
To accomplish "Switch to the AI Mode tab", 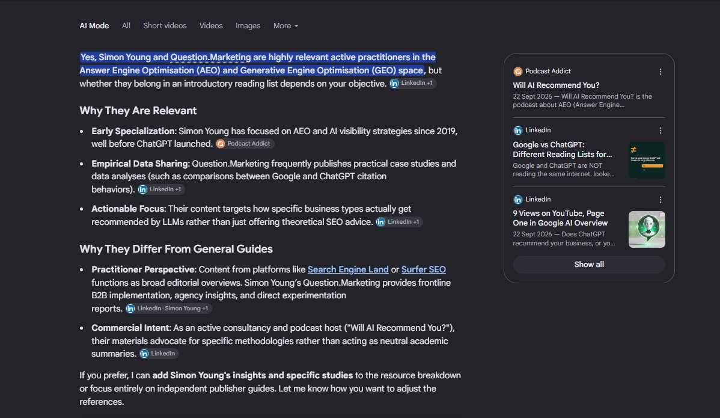I will [94, 26].
